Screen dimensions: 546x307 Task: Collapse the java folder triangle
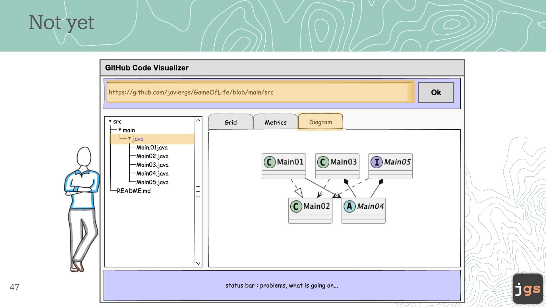pos(129,139)
